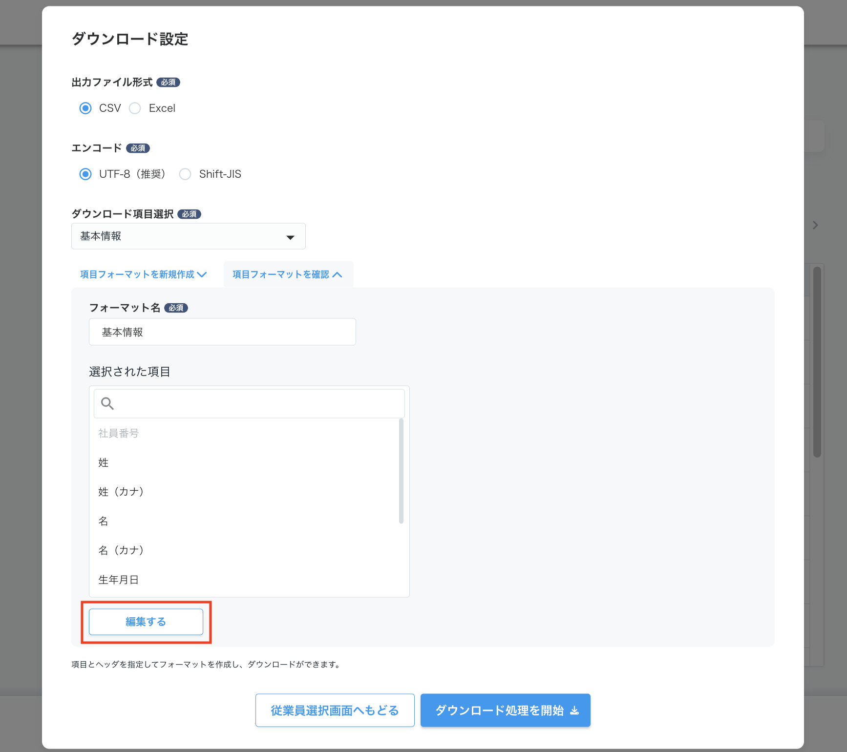Viewport: 847px width, 752px height.
Task: Select the Excel output format
Action: 135,108
